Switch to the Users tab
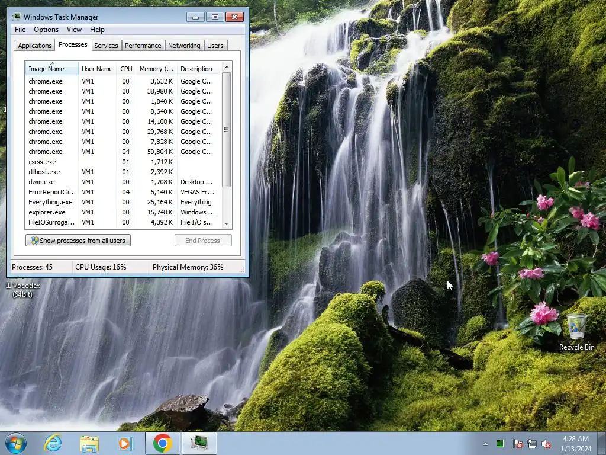The width and height of the screenshot is (606, 455). pos(215,46)
